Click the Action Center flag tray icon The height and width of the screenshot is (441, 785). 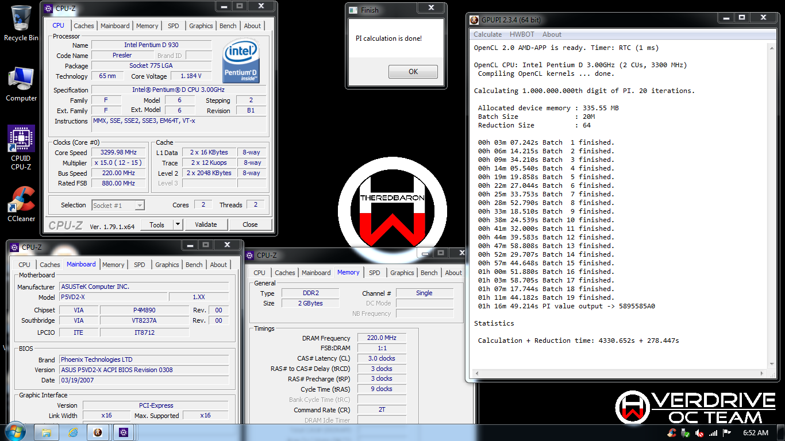(727, 433)
